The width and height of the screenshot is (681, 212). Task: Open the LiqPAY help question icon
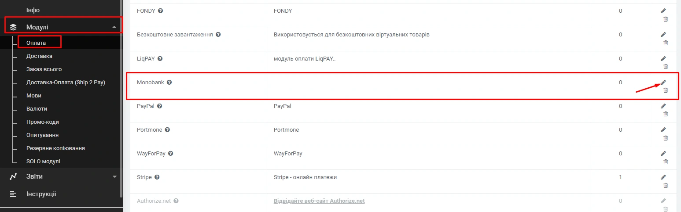pos(160,58)
